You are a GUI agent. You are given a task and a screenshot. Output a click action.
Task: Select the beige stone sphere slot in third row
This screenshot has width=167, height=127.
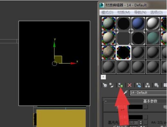[x=109, y=53]
